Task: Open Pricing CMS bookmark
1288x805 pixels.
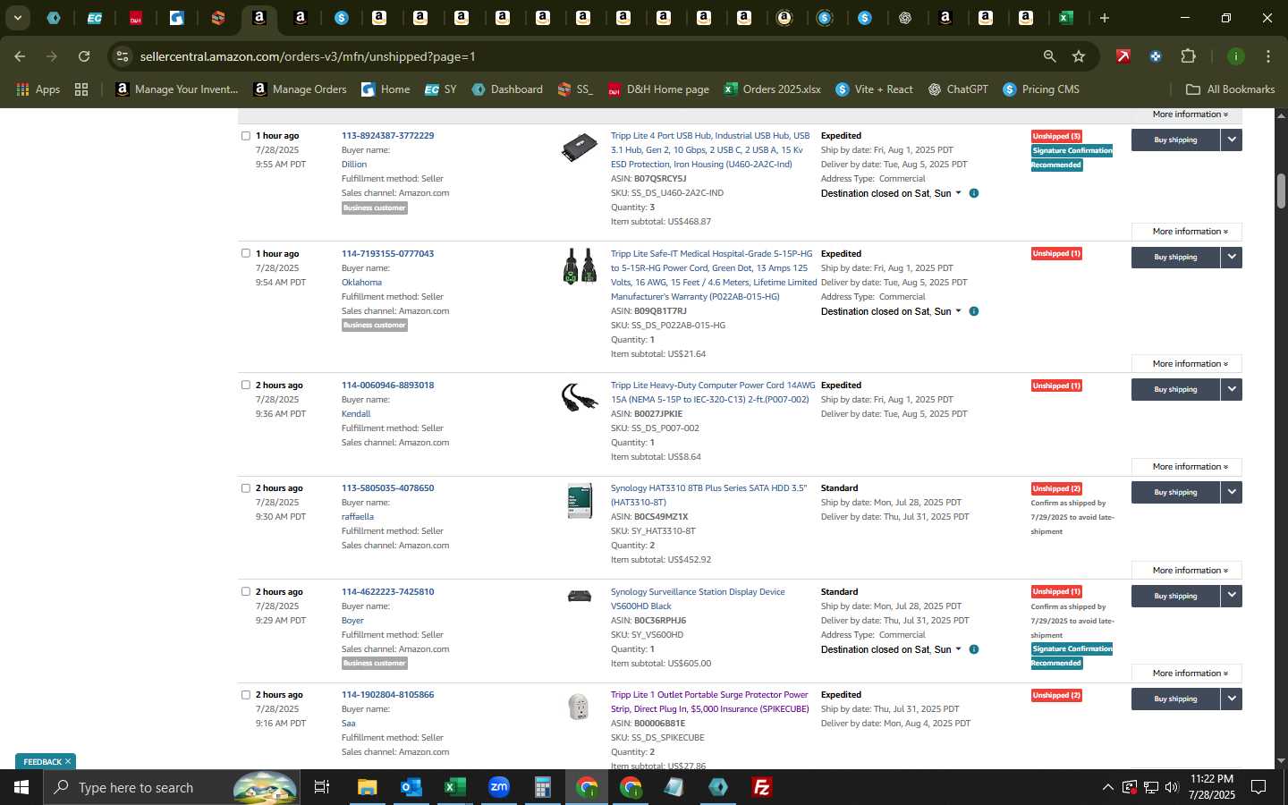Action: (1041, 89)
